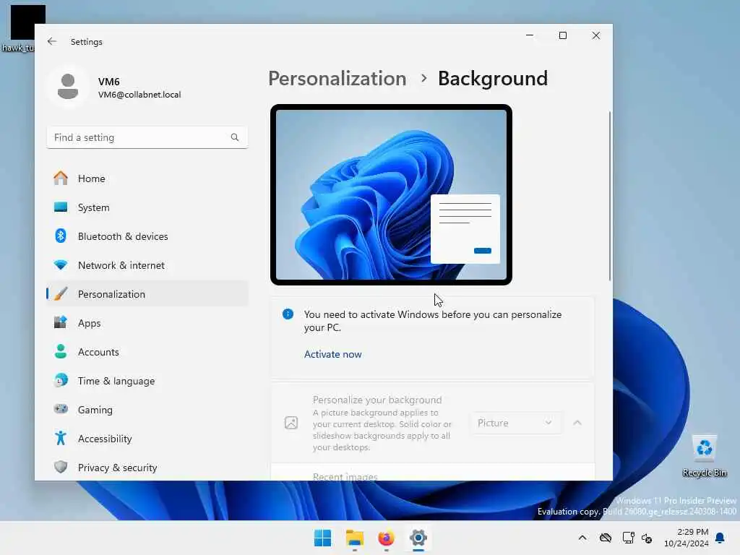Click the Settings page vertical scrollbar

coord(610,196)
